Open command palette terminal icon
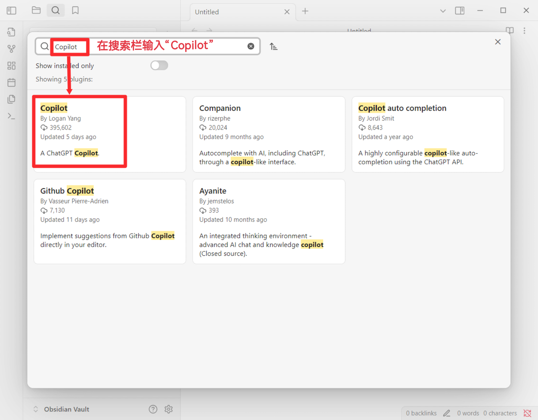This screenshot has height=420, width=538. pos(11,116)
